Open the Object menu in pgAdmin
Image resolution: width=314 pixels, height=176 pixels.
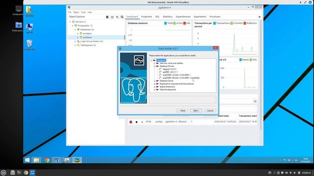pyautogui.click(x=76, y=12)
